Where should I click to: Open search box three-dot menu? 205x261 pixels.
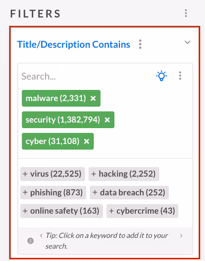180,76
